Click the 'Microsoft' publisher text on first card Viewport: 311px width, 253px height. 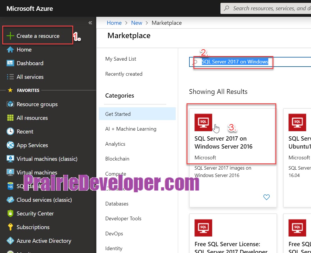[205, 158]
